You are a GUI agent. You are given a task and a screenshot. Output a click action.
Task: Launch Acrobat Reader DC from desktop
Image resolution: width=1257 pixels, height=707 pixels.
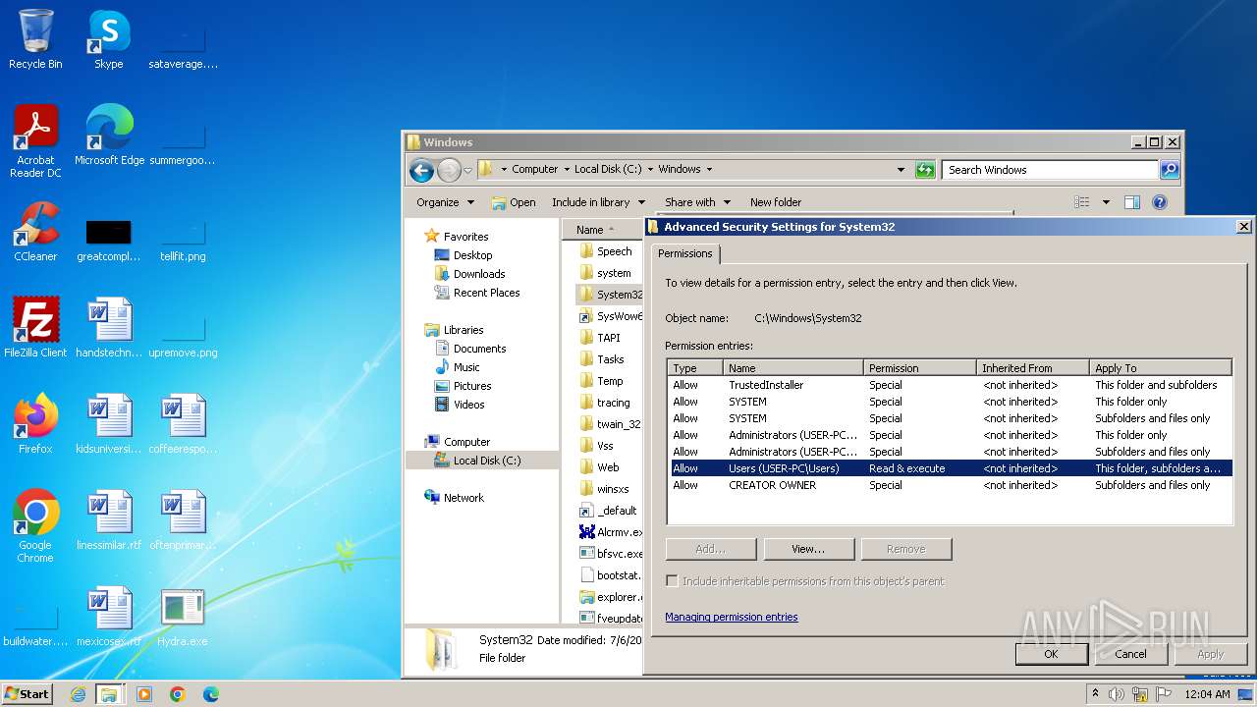point(35,141)
